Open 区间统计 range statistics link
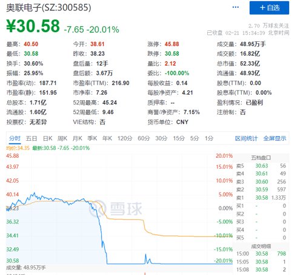This screenshot has width=303, height=275. (x=246, y=138)
